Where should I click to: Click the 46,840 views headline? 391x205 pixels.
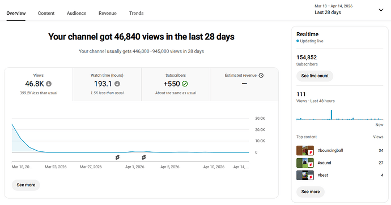(x=142, y=37)
